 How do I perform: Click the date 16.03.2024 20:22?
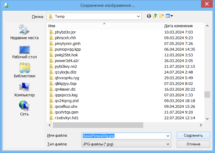(x=180, y=89)
